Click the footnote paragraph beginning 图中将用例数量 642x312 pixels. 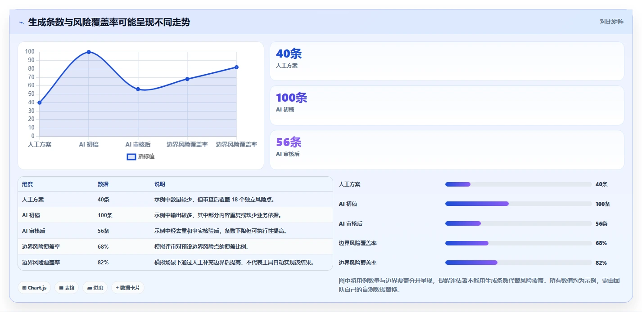pyautogui.click(x=479, y=285)
